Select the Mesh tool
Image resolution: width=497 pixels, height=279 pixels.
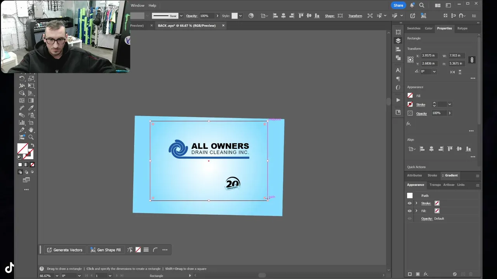22,100
